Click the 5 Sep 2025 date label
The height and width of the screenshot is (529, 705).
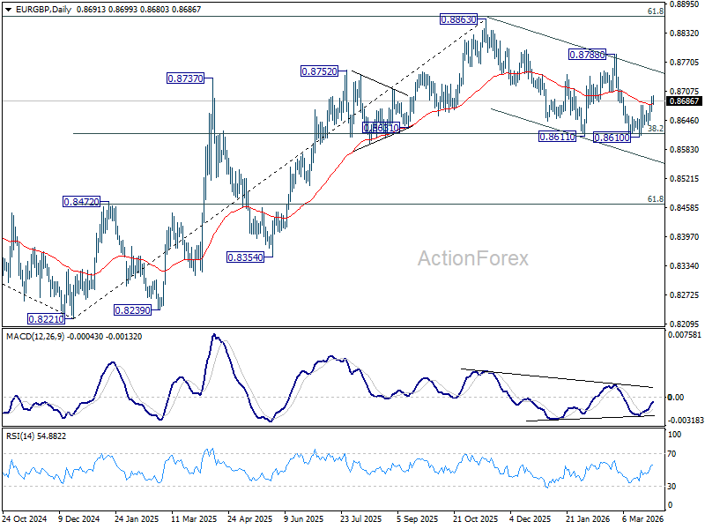click(x=418, y=518)
